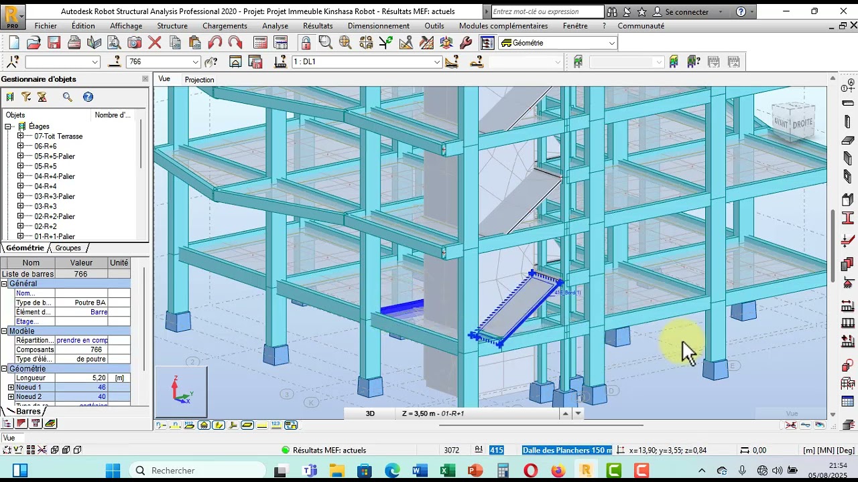Toggle the padlock icon in the toolbar
The height and width of the screenshot is (482, 858).
[x=306, y=43]
